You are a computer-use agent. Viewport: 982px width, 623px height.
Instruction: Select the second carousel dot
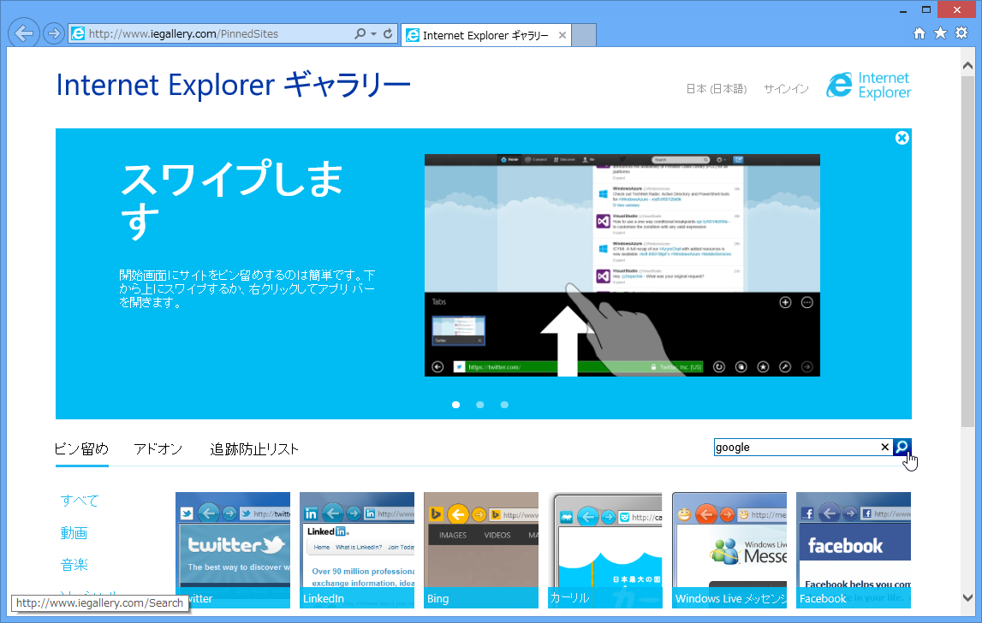479,405
